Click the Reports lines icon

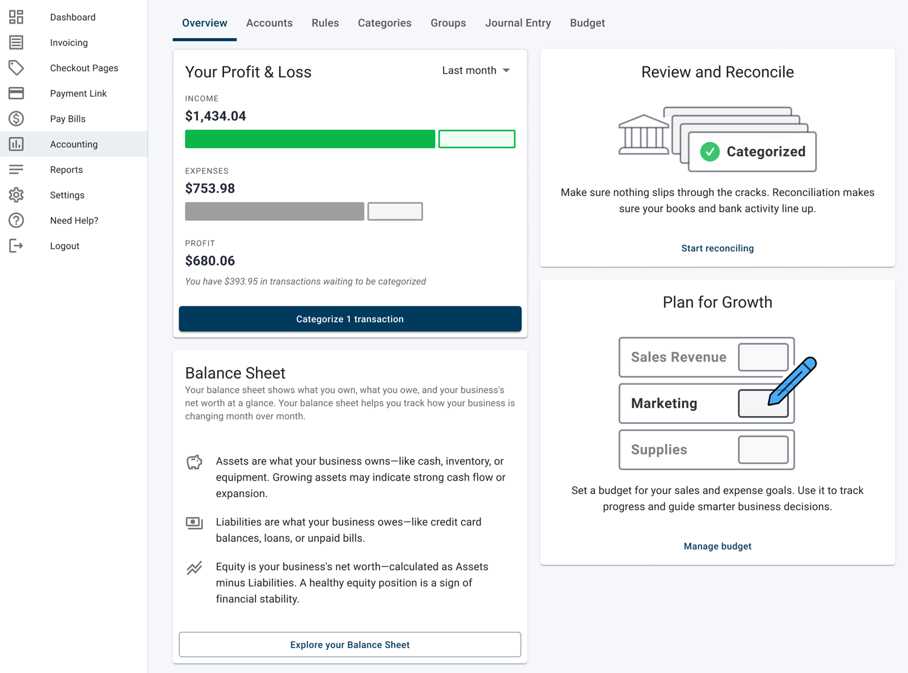16,169
